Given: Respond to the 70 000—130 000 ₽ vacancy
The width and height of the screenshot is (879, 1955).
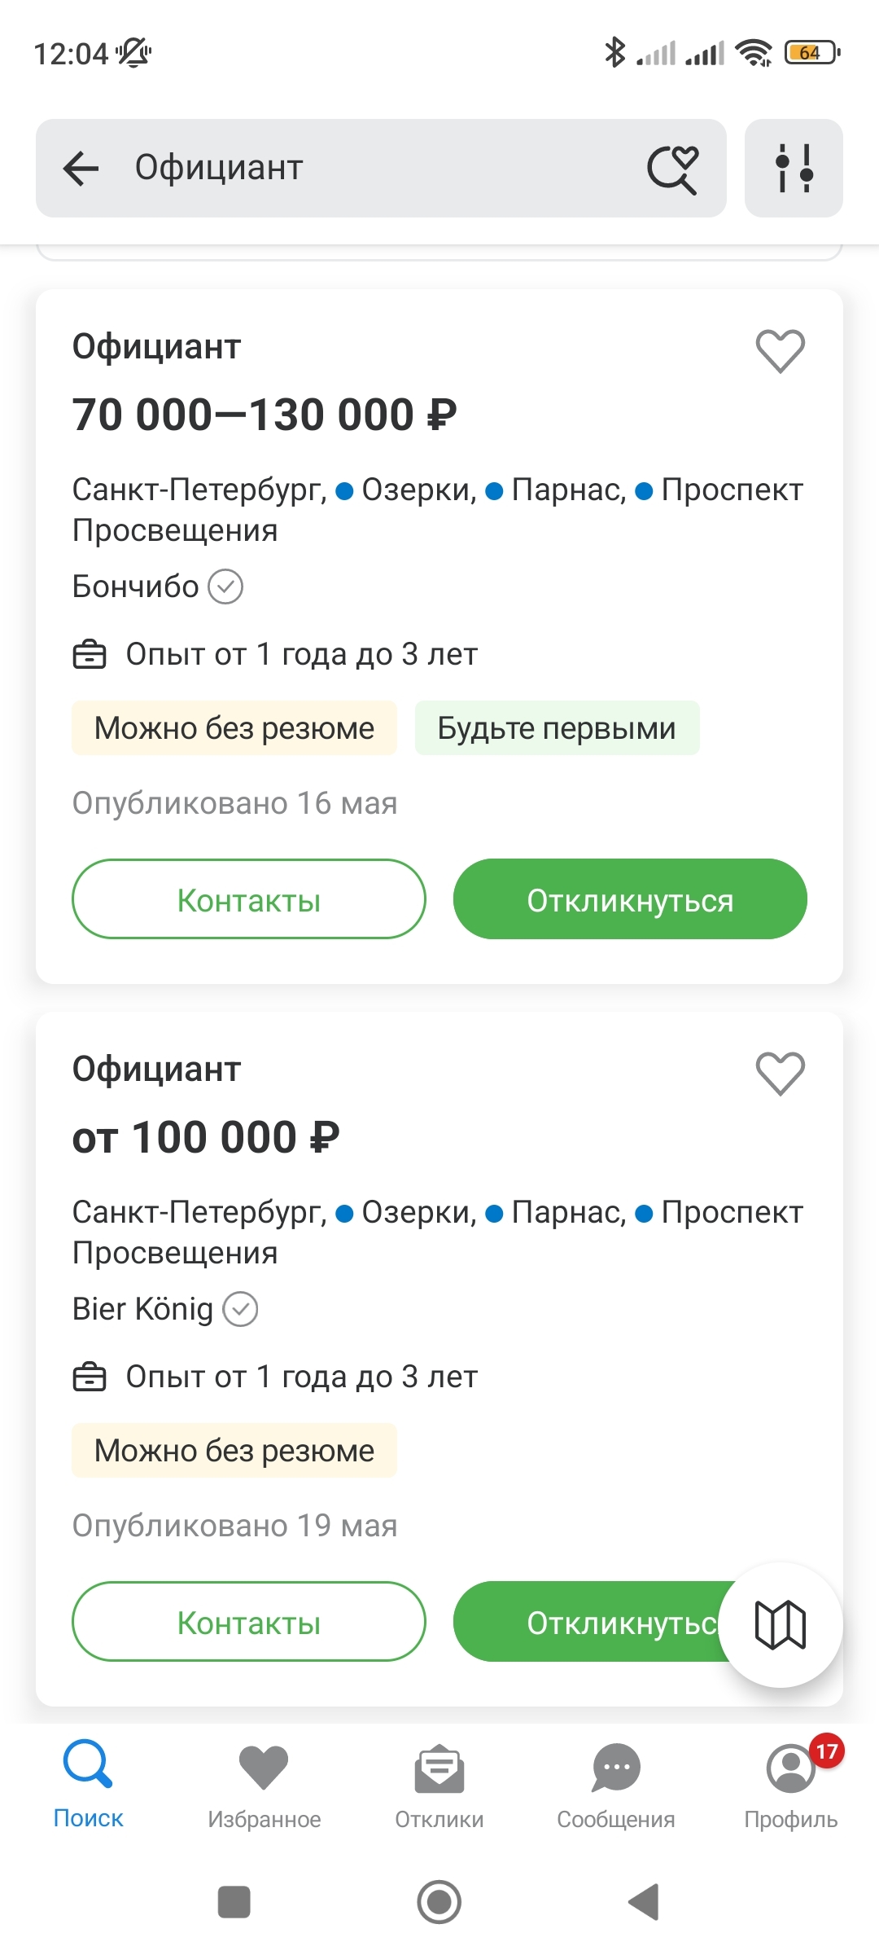Looking at the screenshot, I should click(x=630, y=899).
